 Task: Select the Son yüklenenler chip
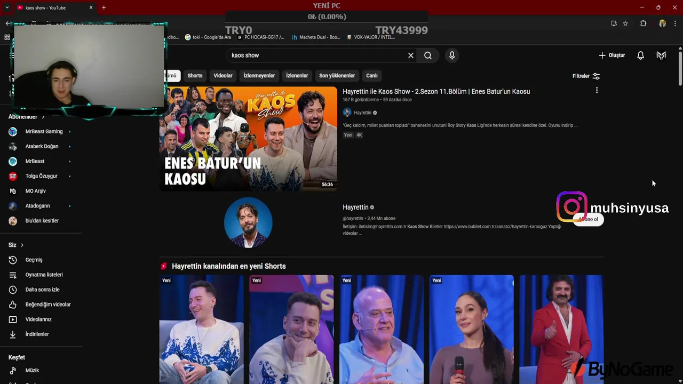pos(337,76)
